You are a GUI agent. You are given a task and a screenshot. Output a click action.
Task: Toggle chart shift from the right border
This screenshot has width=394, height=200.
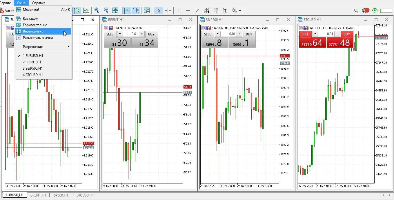click(136, 11)
